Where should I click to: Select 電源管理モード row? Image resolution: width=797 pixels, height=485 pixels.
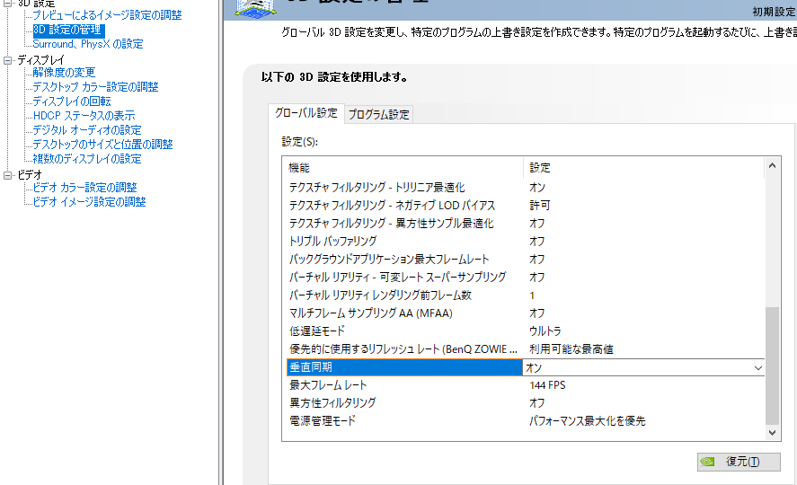point(525,420)
